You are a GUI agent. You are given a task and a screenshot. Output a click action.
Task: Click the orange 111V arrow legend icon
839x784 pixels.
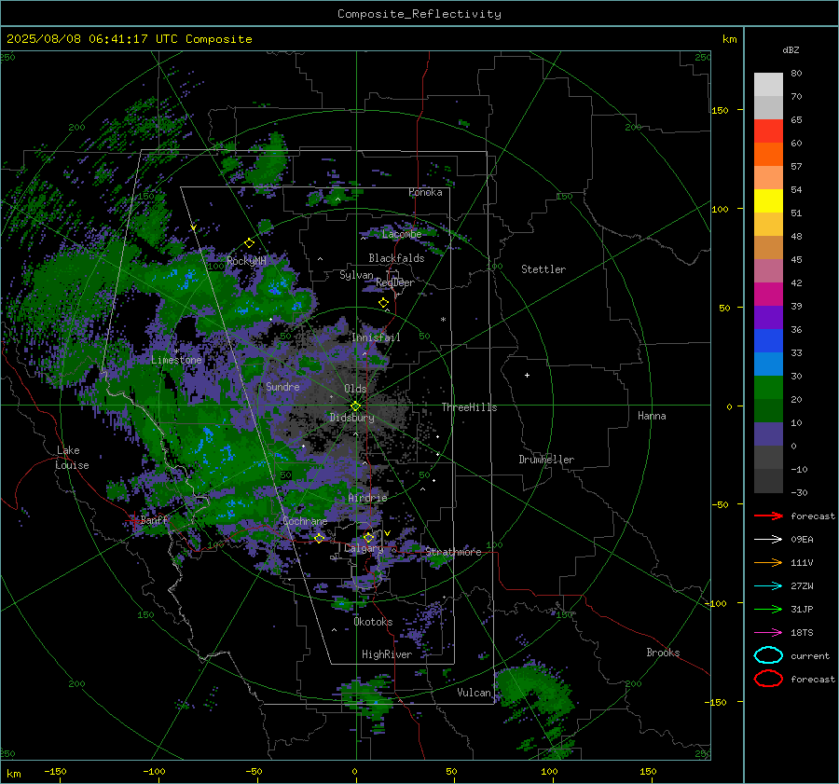point(768,562)
